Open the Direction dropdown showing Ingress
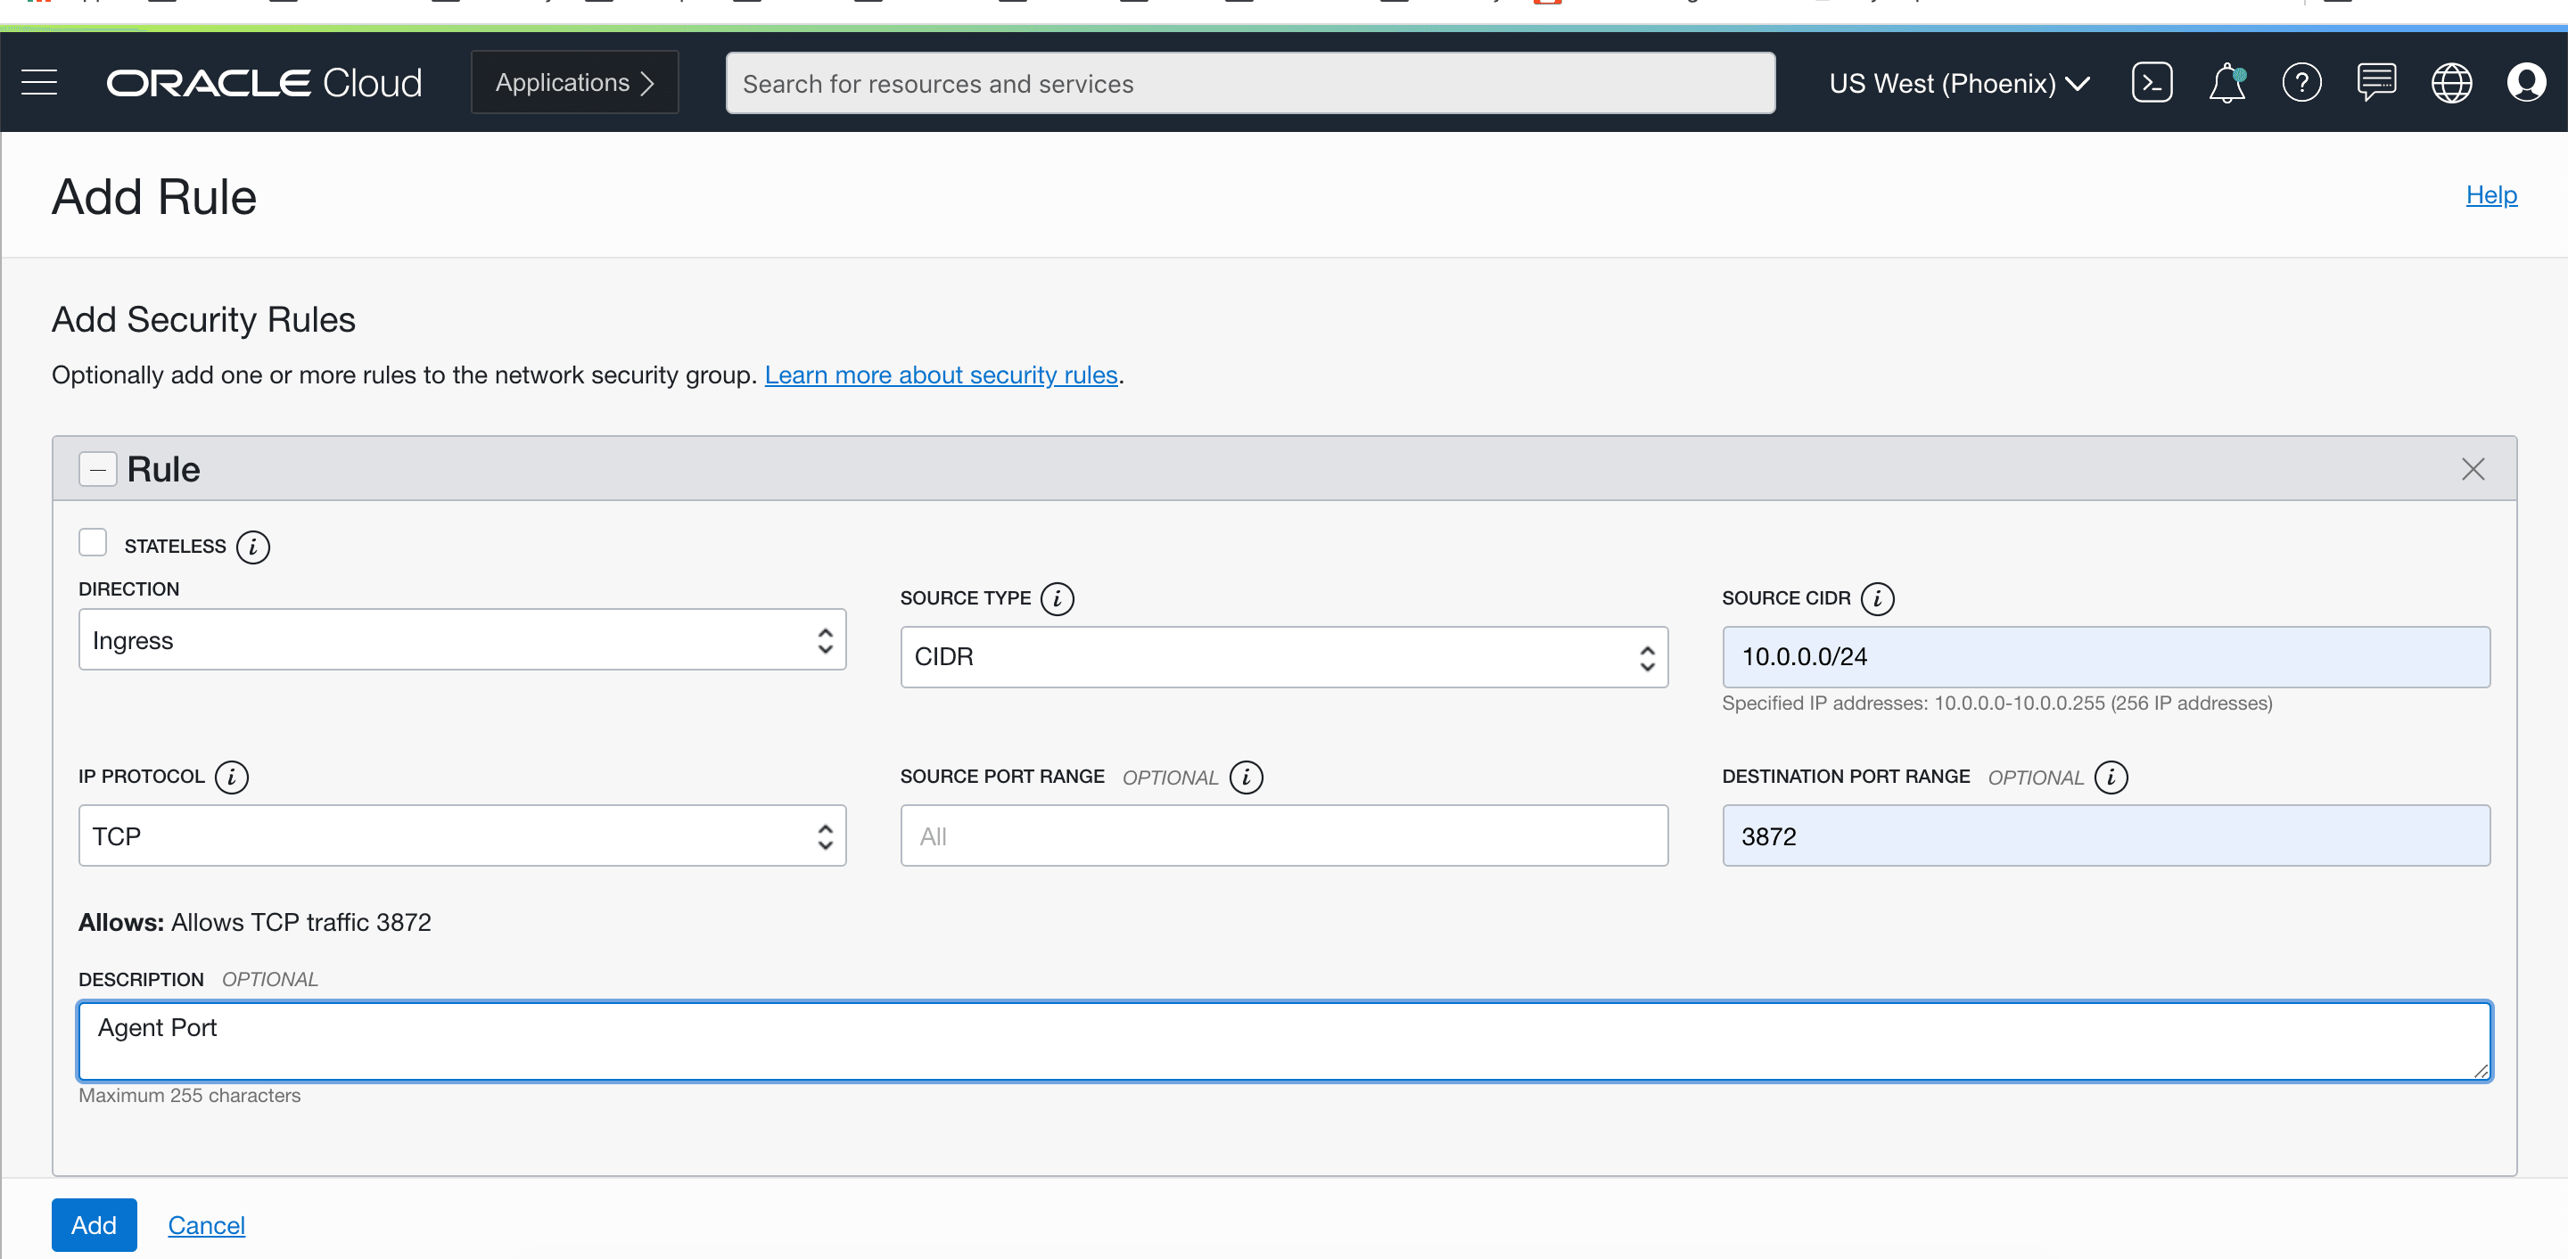The width and height of the screenshot is (2568, 1259). (x=462, y=640)
